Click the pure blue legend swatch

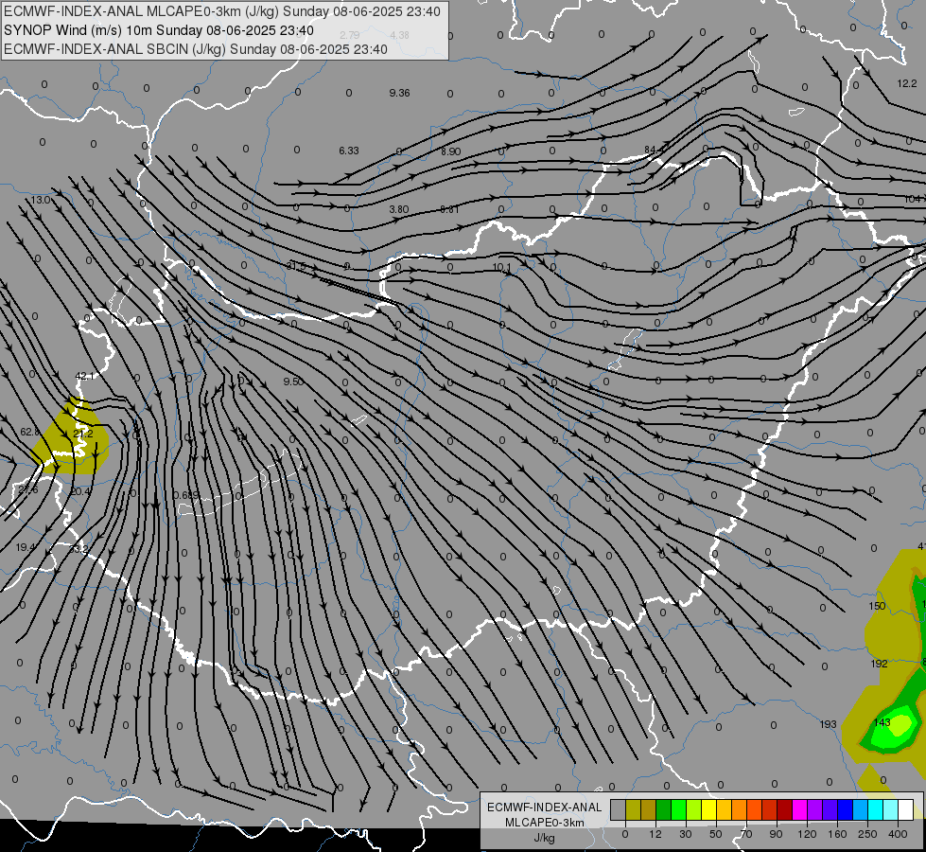click(x=845, y=810)
